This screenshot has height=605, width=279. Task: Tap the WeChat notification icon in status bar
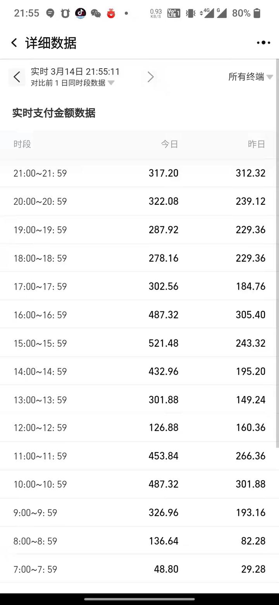[96, 14]
